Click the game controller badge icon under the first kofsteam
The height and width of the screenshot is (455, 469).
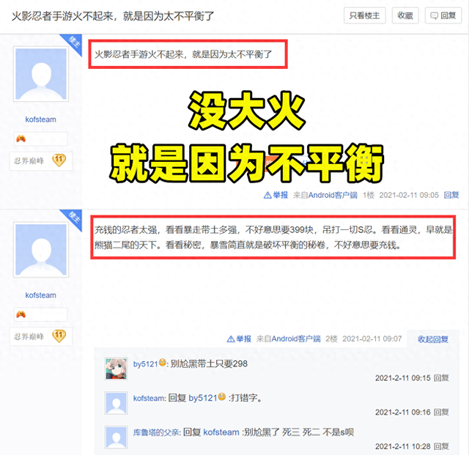coord(21,138)
